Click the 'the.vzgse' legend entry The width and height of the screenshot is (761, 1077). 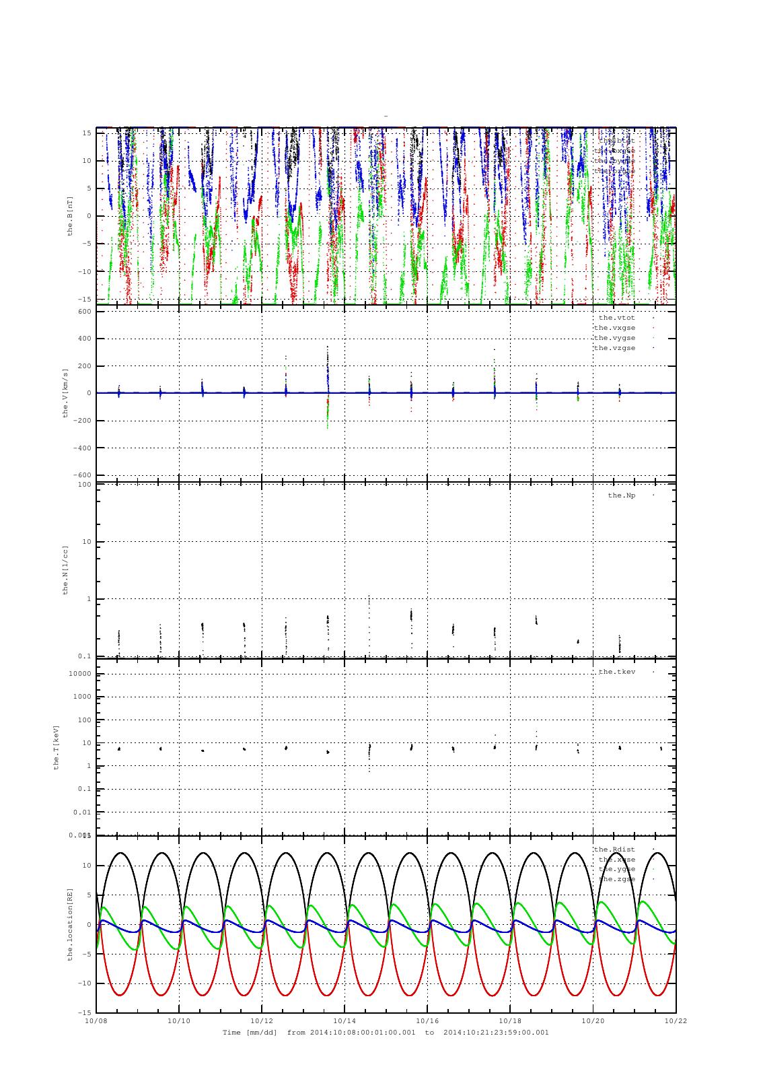pos(614,348)
